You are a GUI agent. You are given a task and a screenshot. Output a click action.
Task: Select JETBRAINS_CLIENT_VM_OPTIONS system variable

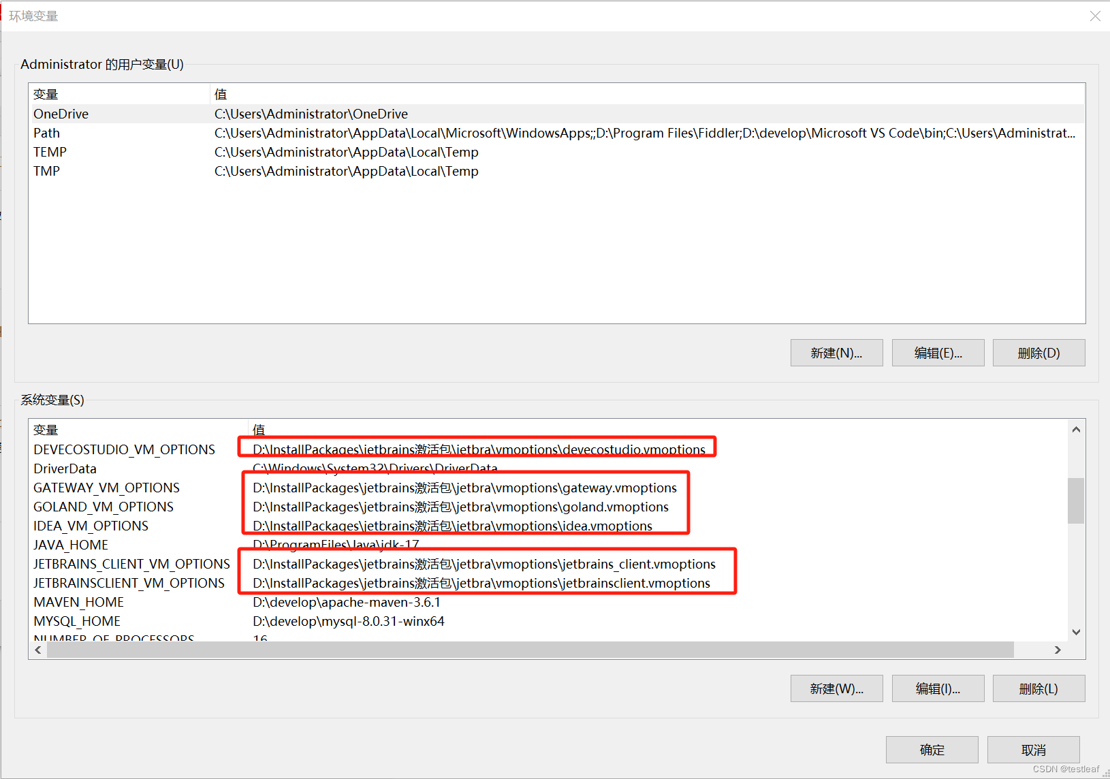pyautogui.click(x=131, y=564)
